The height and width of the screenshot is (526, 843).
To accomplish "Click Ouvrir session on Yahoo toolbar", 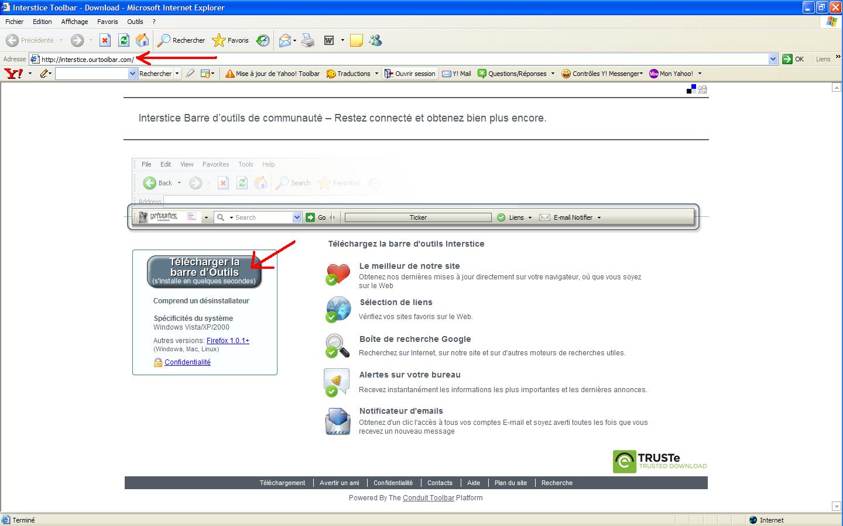I will click(410, 74).
